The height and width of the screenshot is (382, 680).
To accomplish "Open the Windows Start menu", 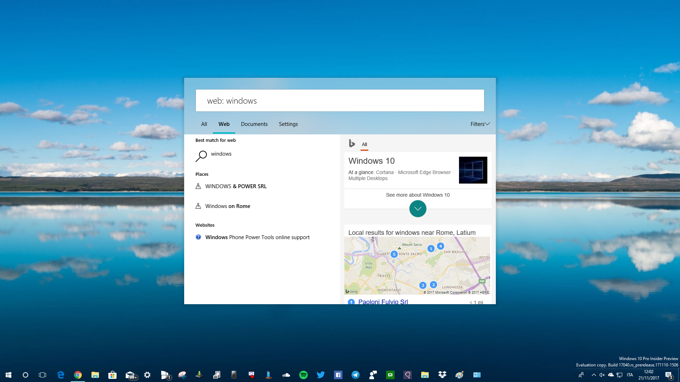I will [x=8, y=375].
